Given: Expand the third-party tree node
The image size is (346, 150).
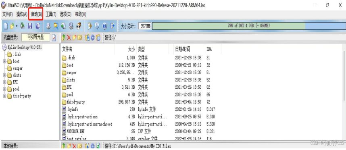Looking at the screenshot, I should pos(4,96).
